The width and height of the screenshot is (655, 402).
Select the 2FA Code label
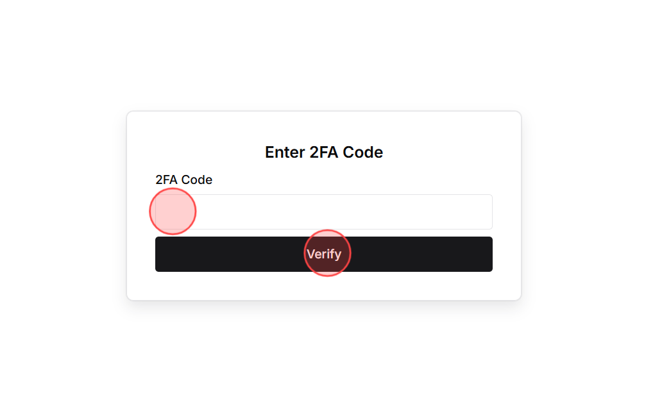pos(183,180)
